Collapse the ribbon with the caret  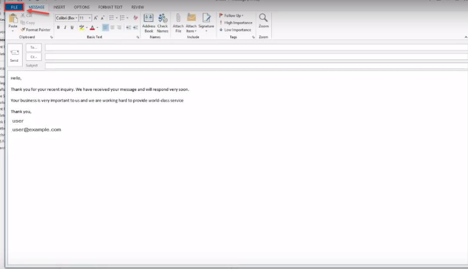466,37
